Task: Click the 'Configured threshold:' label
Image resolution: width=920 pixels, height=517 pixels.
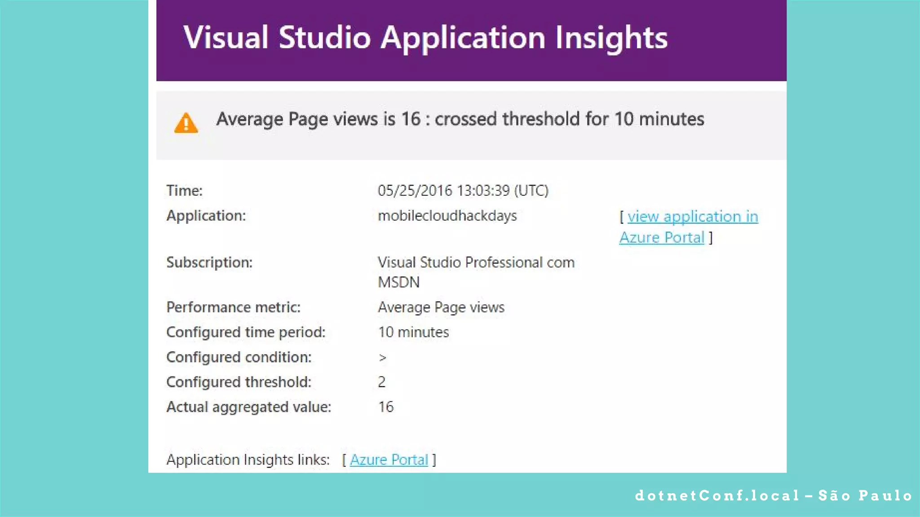Action: tap(239, 382)
